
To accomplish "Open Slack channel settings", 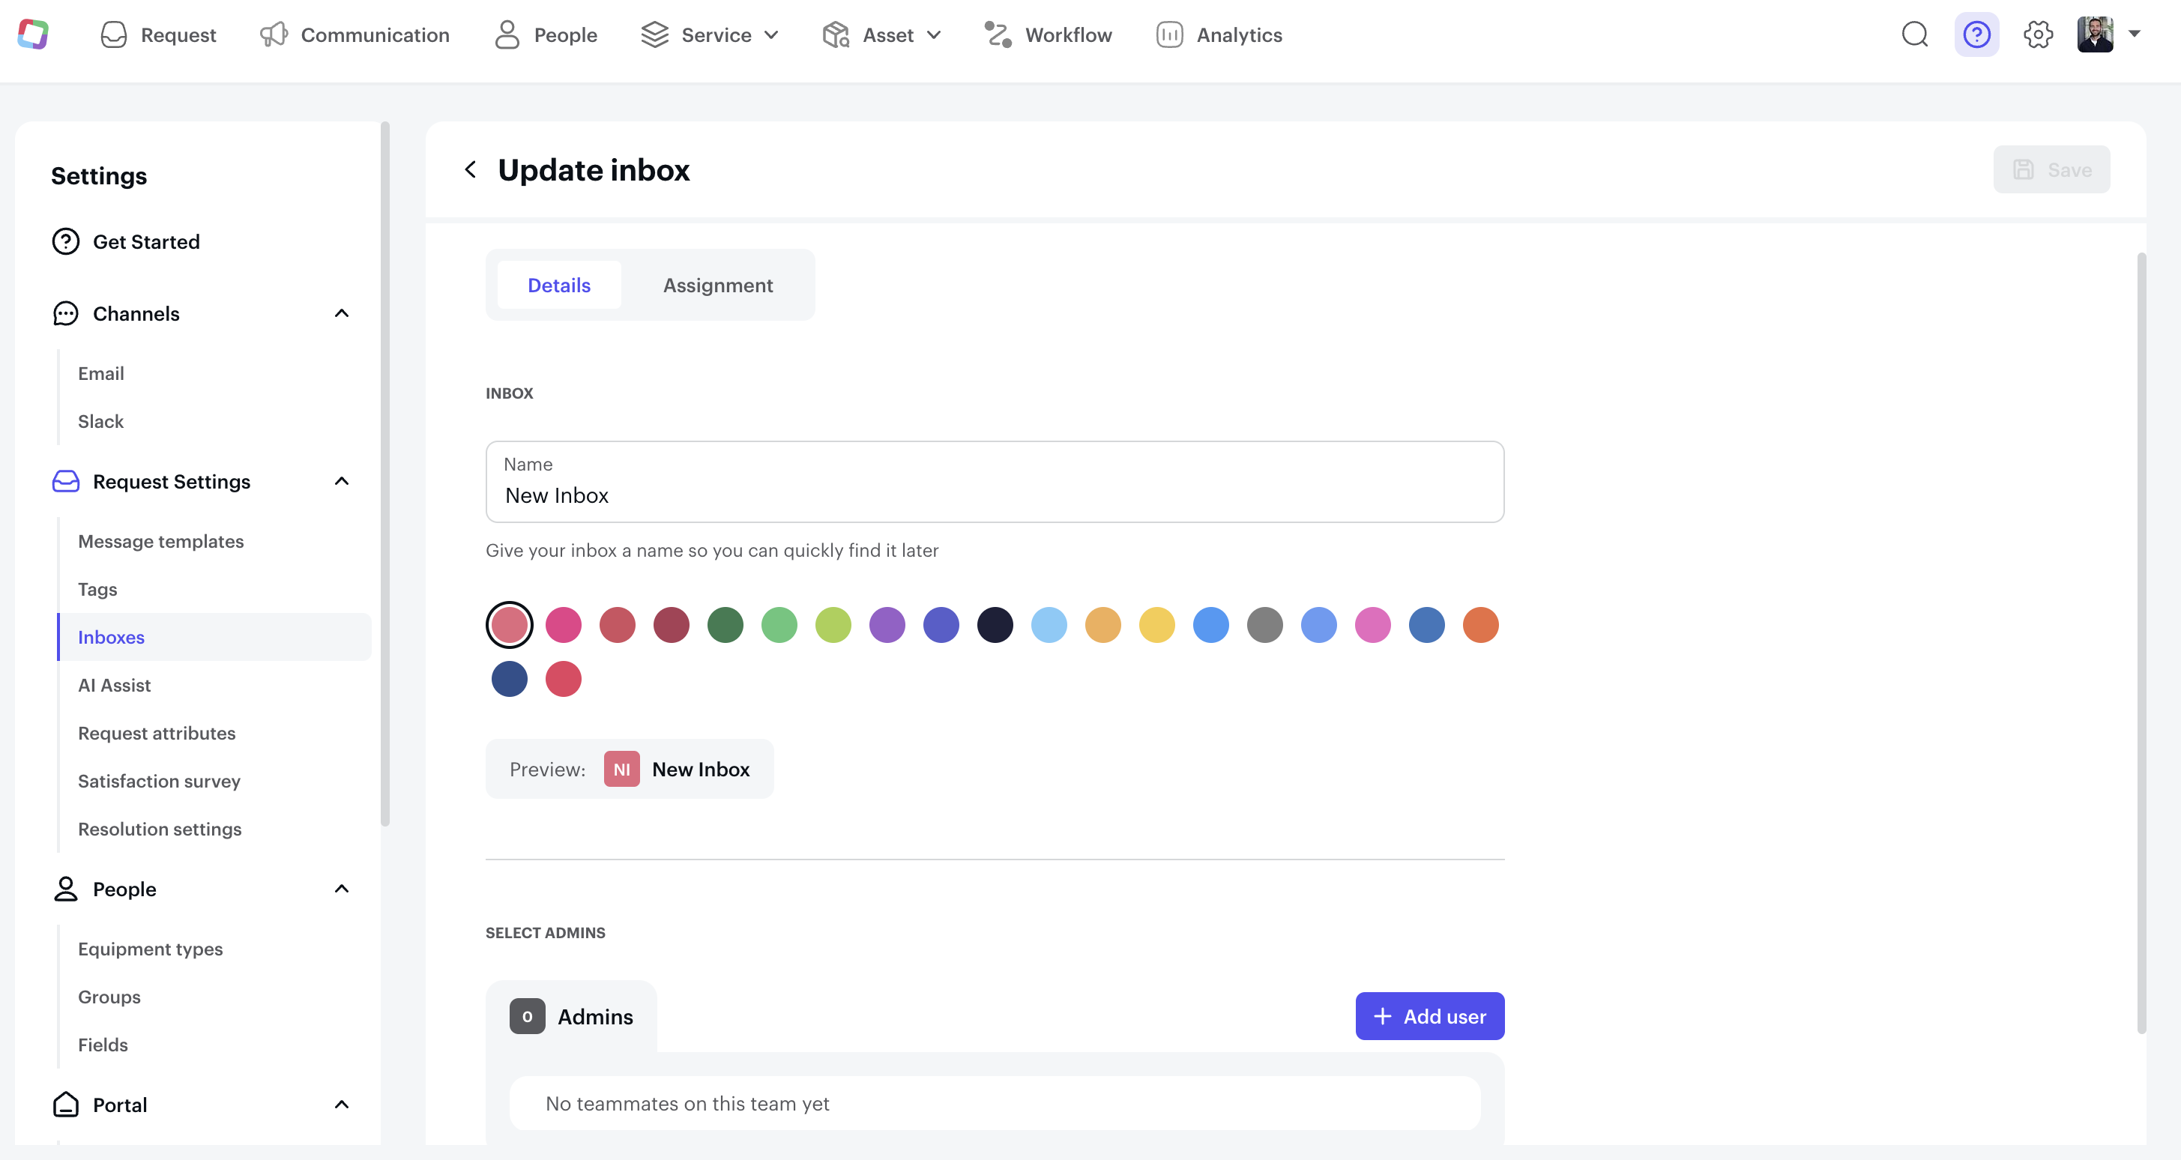I will point(100,421).
